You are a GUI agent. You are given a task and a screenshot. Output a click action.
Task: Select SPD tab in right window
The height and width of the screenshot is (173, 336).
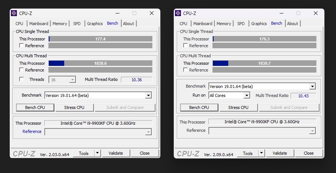[241, 24]
